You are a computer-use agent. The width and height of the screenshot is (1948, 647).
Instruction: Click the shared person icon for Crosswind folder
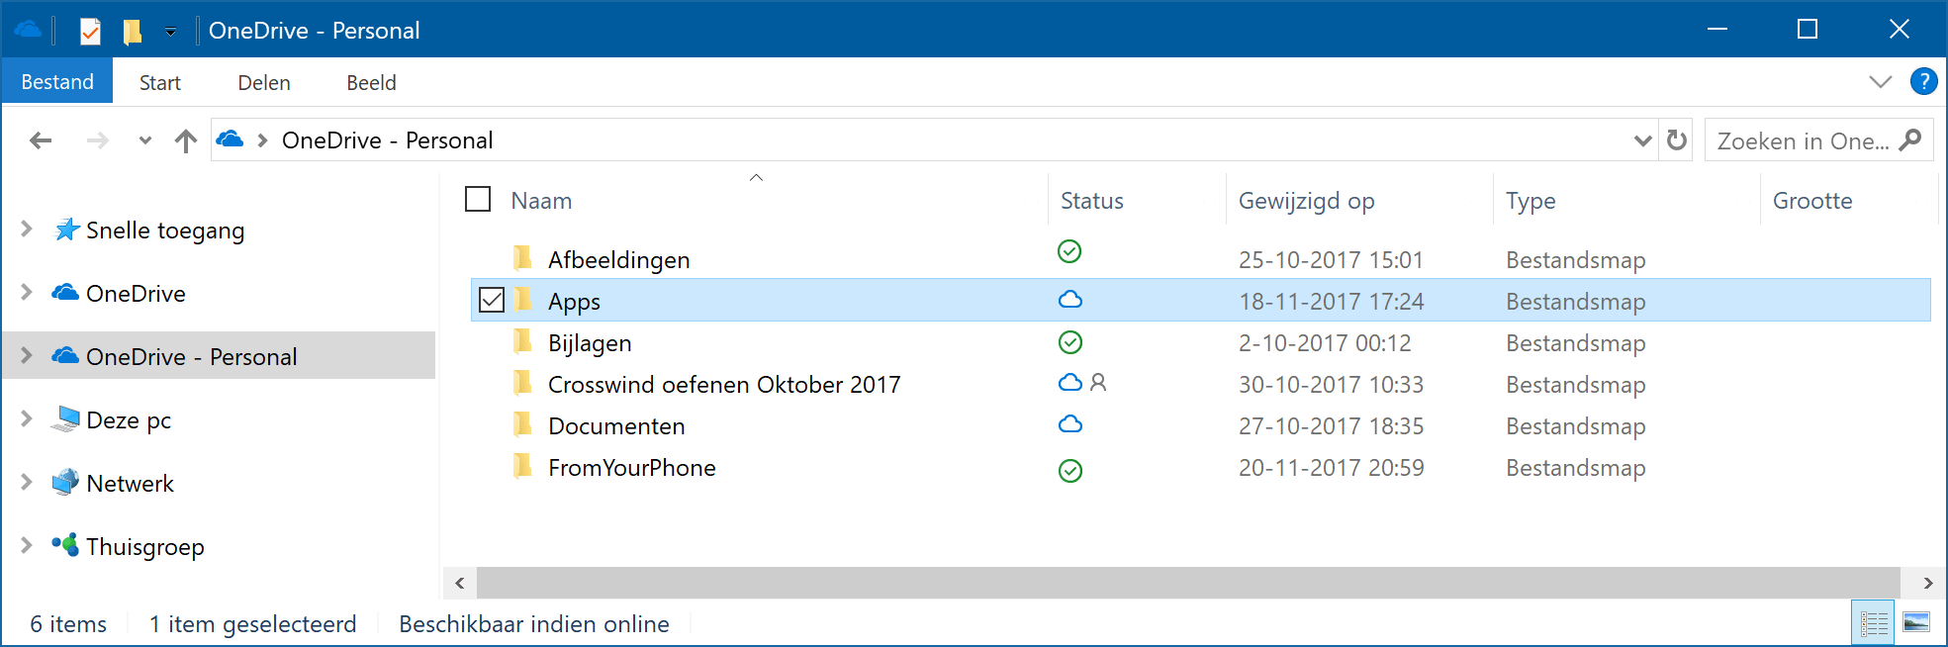(1098, 382)
